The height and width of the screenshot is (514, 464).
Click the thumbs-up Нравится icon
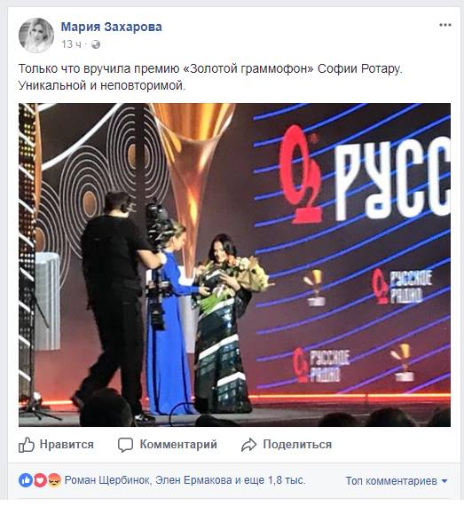(x=27, y=445)
